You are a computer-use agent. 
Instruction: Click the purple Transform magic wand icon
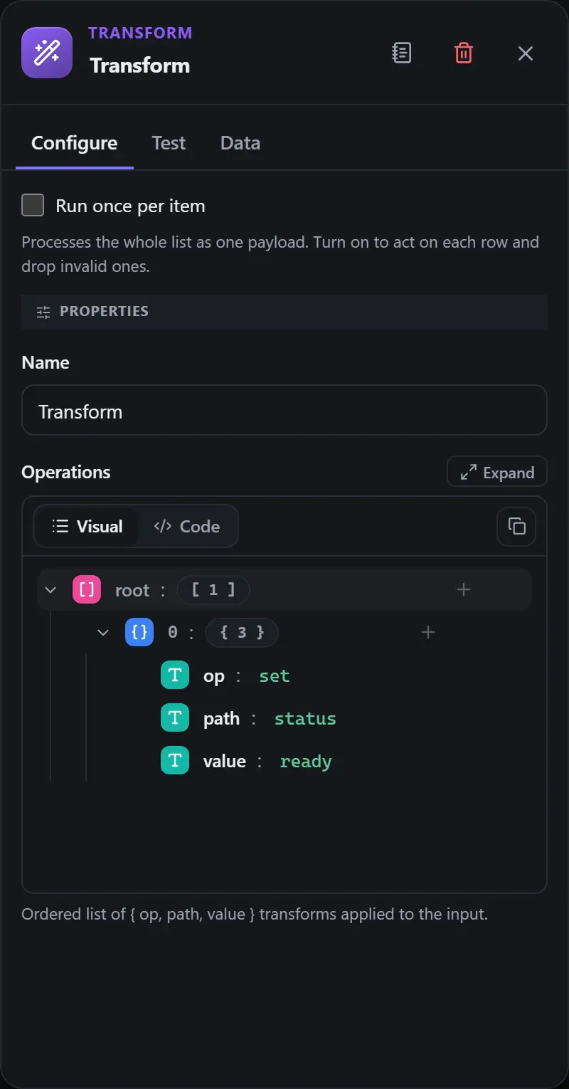(x=47, y=53)
